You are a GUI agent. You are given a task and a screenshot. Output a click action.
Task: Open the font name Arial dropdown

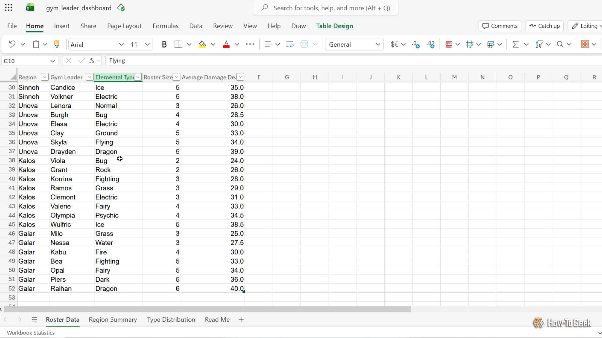pos(121,44)
